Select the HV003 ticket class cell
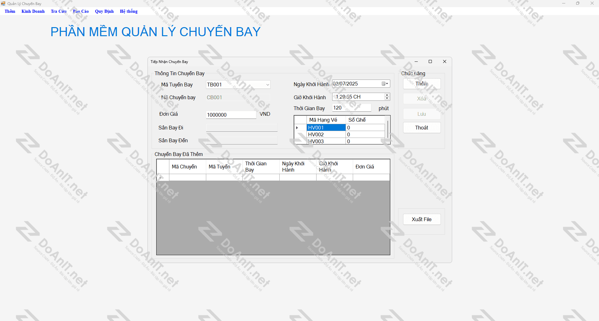The width and height of the screenshot is (599, 321). click(326, 141)
